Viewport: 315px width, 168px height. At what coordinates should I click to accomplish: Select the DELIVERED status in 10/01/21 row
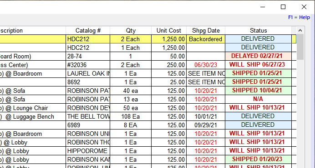[259, 116]
